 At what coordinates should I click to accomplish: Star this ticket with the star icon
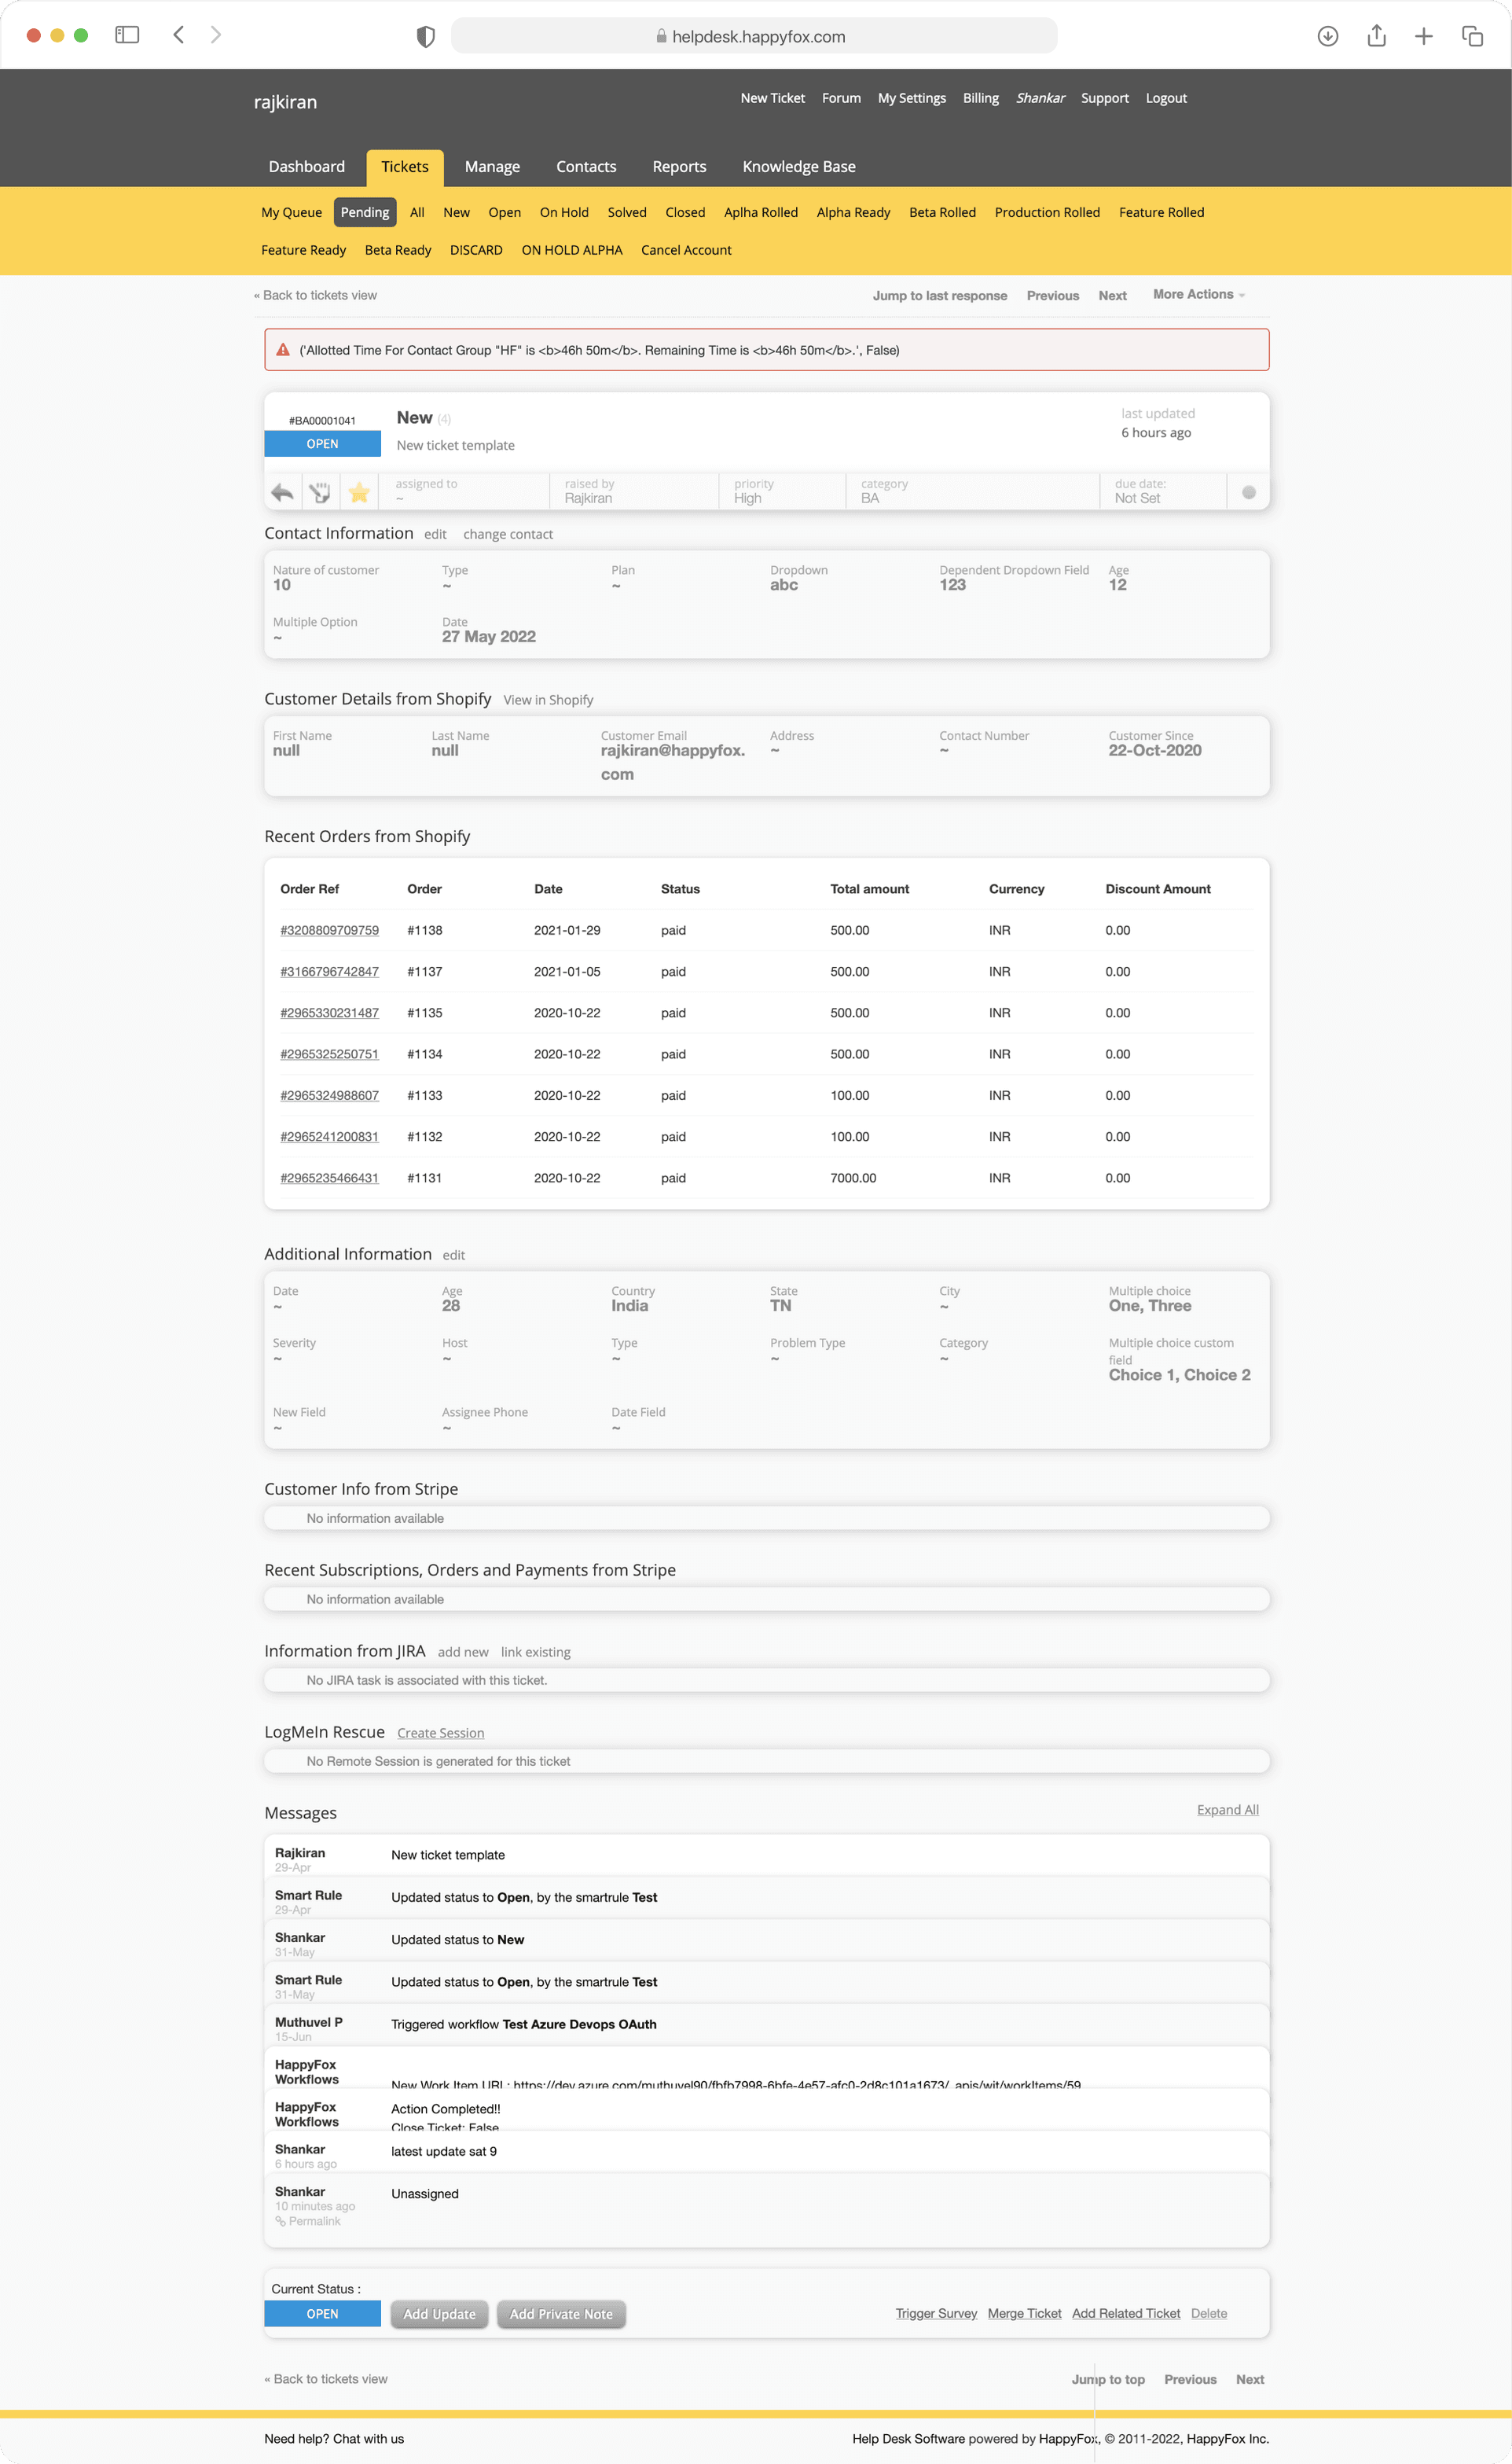pyautogui.click(x=359, y=492)
